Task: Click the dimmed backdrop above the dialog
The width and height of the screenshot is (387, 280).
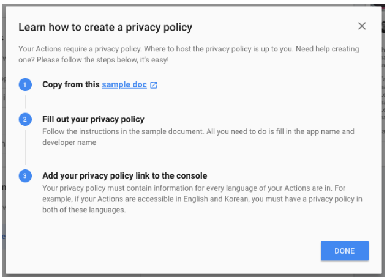Action: click(x=193, y=2)
